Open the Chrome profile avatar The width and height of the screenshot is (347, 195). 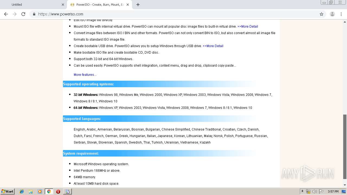click(332, 14)
